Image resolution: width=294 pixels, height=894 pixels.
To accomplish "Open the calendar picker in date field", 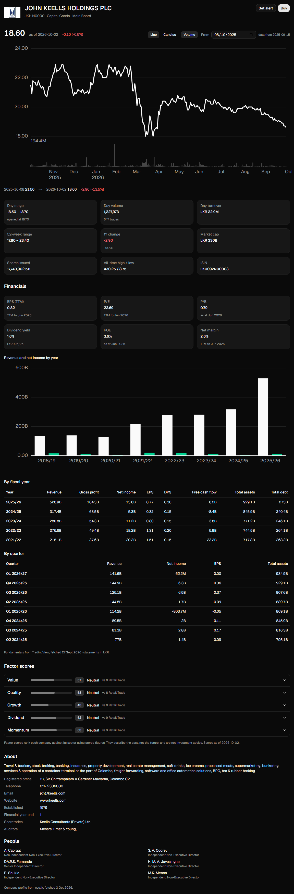I will coord(251,35).
